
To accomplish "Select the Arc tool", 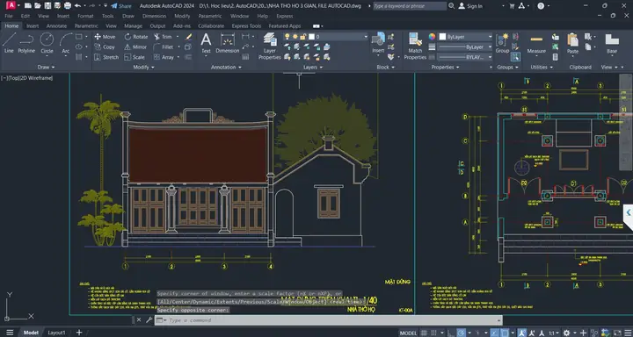I will tap(66, 43).
